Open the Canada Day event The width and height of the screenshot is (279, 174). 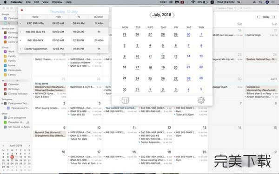click(x=261, y=87)
